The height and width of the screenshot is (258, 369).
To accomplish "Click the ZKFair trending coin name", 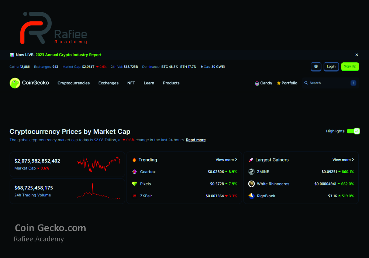I will (x=146, y=196).
